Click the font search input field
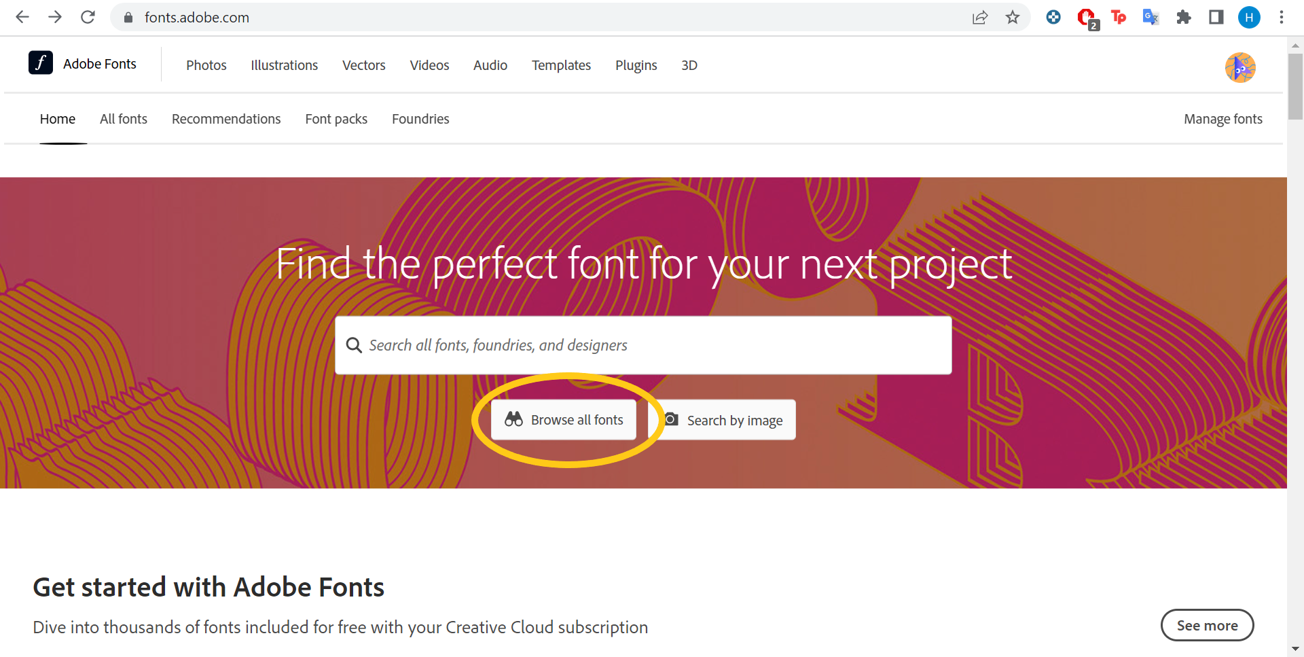1304x657 pixels. 643,345
